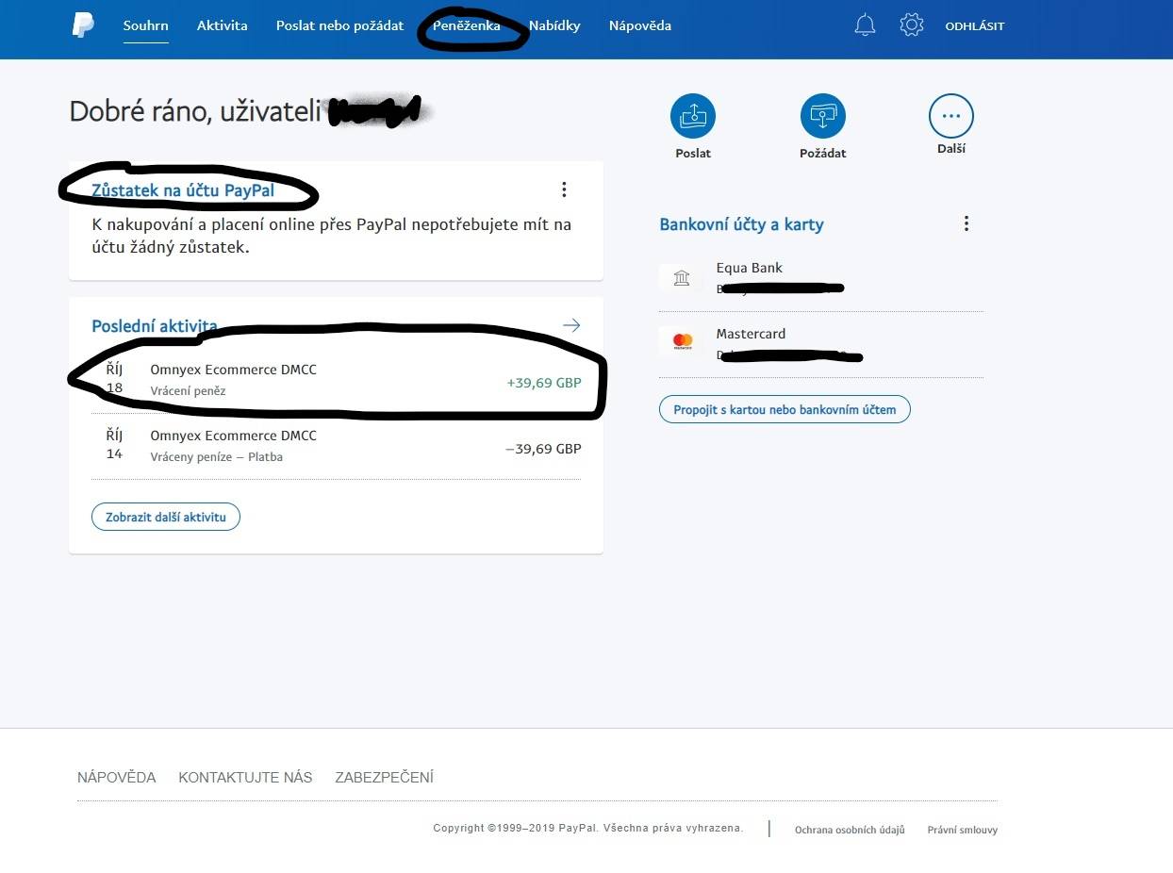Click the Mastercard logo icon
The width and height of the screenshot is (1173, 873).
pos(683,342)
